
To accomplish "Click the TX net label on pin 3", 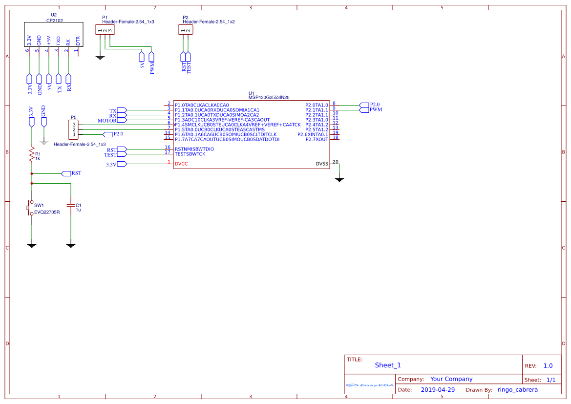I will click(120, 110).
